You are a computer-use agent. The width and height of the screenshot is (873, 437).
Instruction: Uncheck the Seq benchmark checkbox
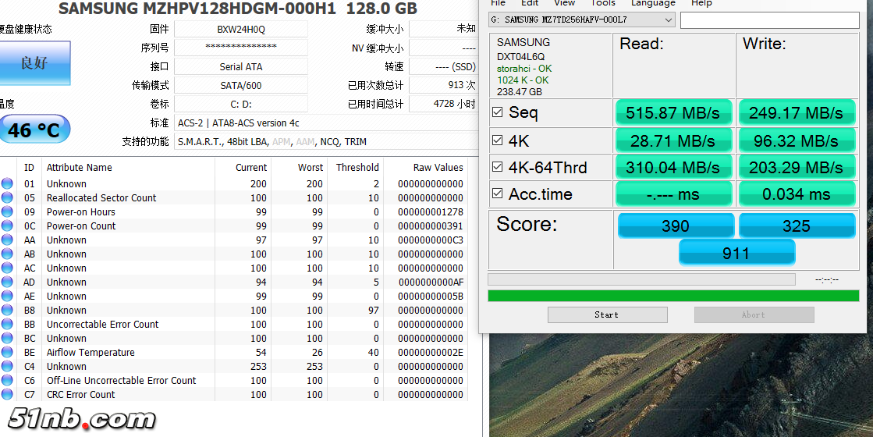[498, 113]
